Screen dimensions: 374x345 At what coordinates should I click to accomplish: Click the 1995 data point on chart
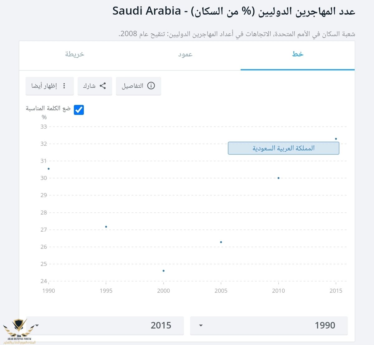pos(106,227)
